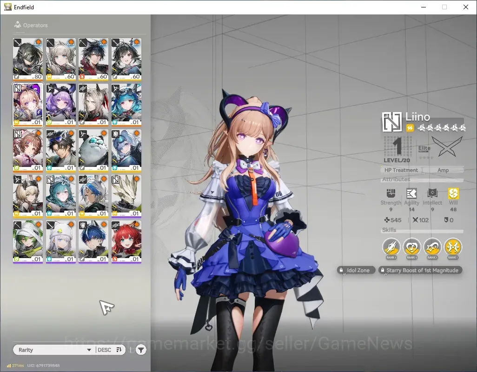This screenshot has width=477, height=372.
Task: Click the defense value 0 stat
Action: 449,220
